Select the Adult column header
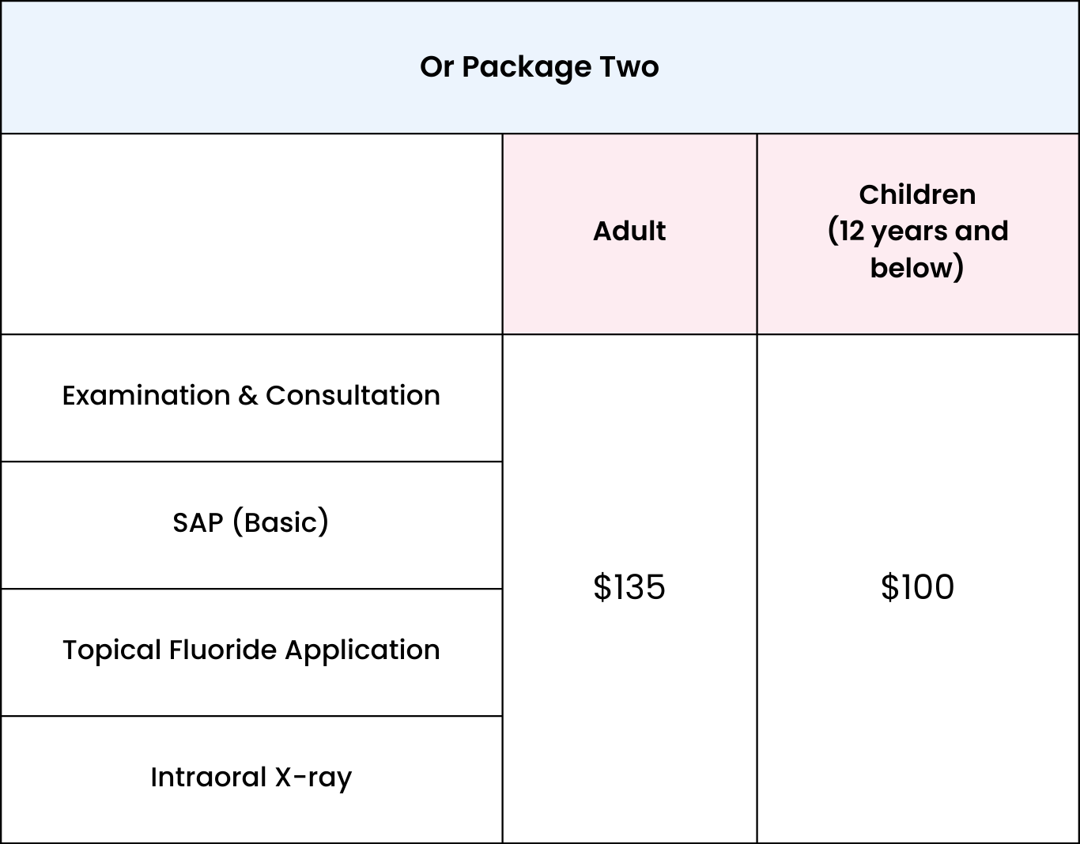Image resolution: width=1080 pixels, height=844 pixels. 629,231
